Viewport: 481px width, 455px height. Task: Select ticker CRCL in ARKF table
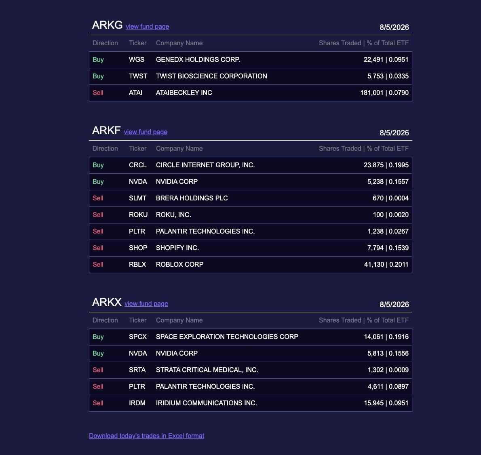(x=138, y=165)
